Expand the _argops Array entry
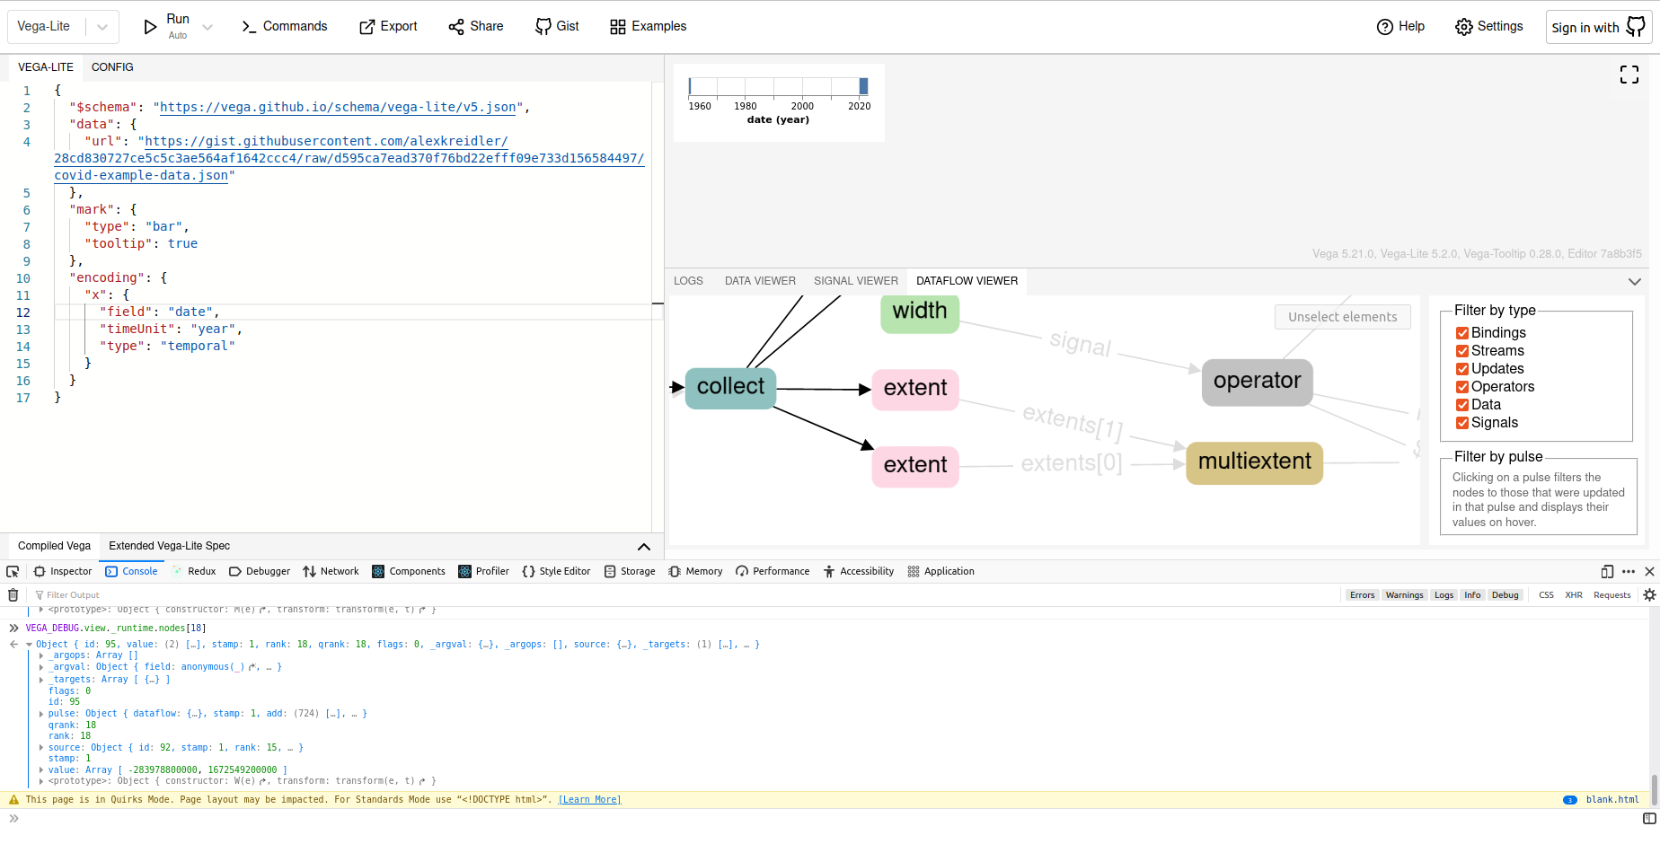The width and height of the screenshot is (1660, 844). pyautogui.click(x=41, y=656)
